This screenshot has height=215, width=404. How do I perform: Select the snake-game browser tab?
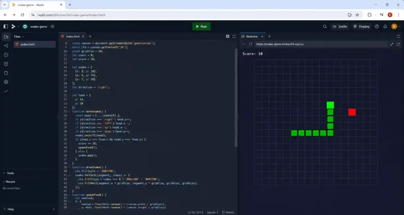point(37,5)
